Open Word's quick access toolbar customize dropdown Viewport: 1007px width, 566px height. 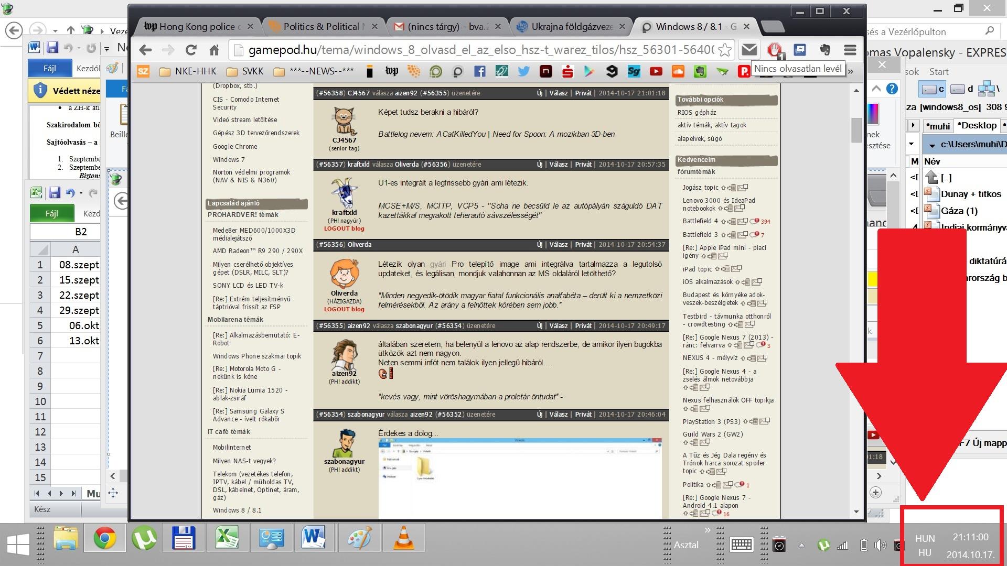tap(106, 49)
